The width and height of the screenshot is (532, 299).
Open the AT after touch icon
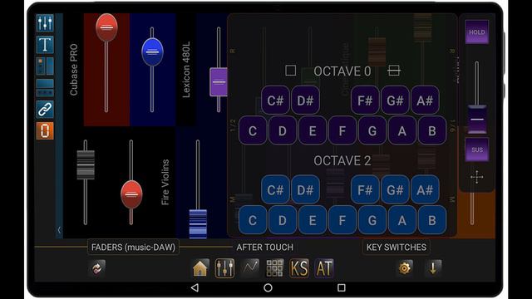click(324, 268)
